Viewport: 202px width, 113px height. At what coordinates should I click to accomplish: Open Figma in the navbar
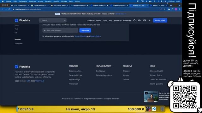click(x=105, y=20)
